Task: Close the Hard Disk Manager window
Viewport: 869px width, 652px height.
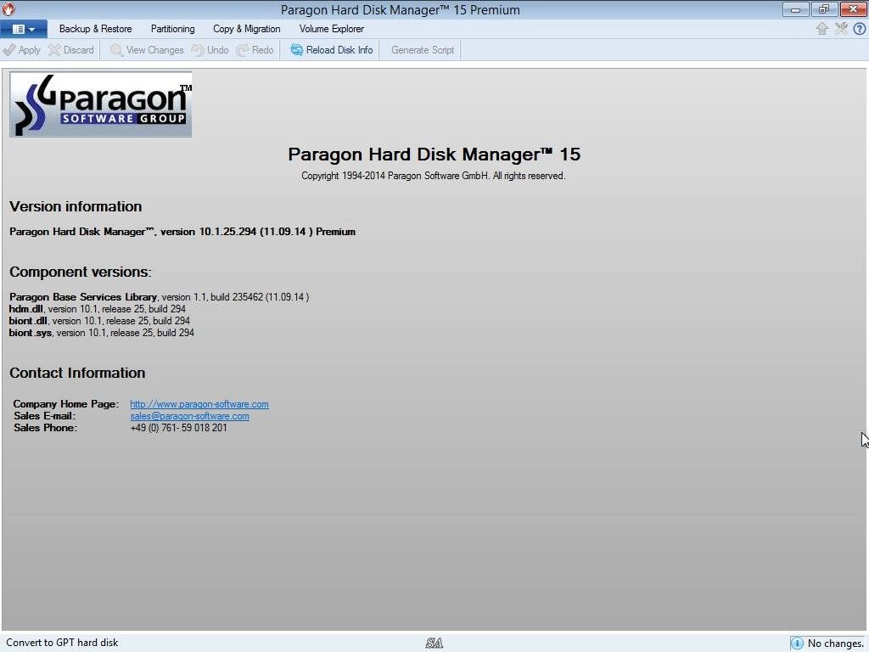Action: coord(853,9)
